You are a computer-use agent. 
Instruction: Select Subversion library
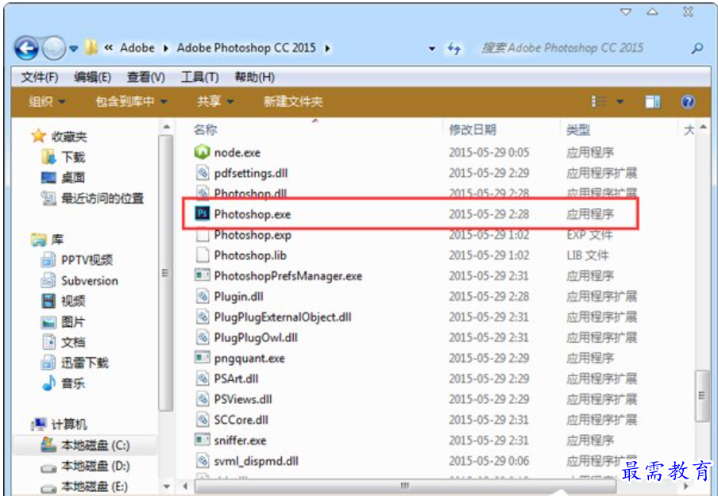click(x=90, y=280)
